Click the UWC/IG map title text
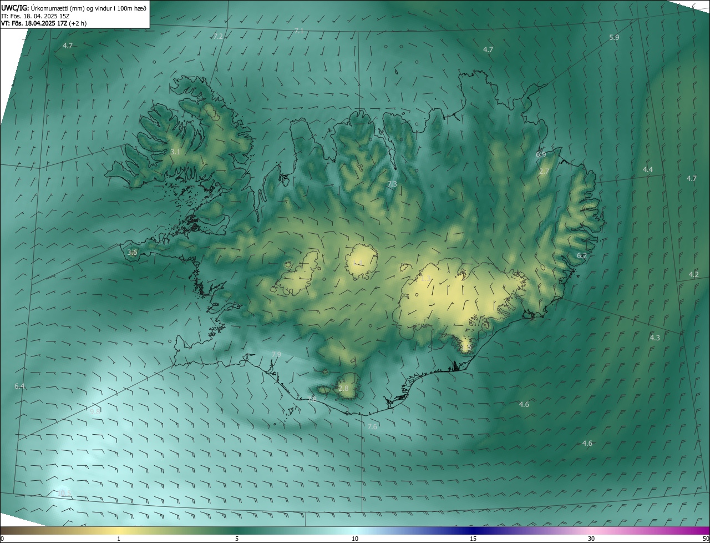 point(74,7)
